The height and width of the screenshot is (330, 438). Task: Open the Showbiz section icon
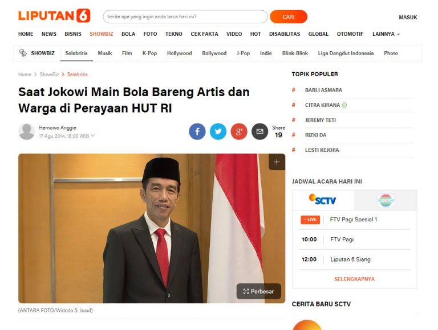(x=23, y=53)
